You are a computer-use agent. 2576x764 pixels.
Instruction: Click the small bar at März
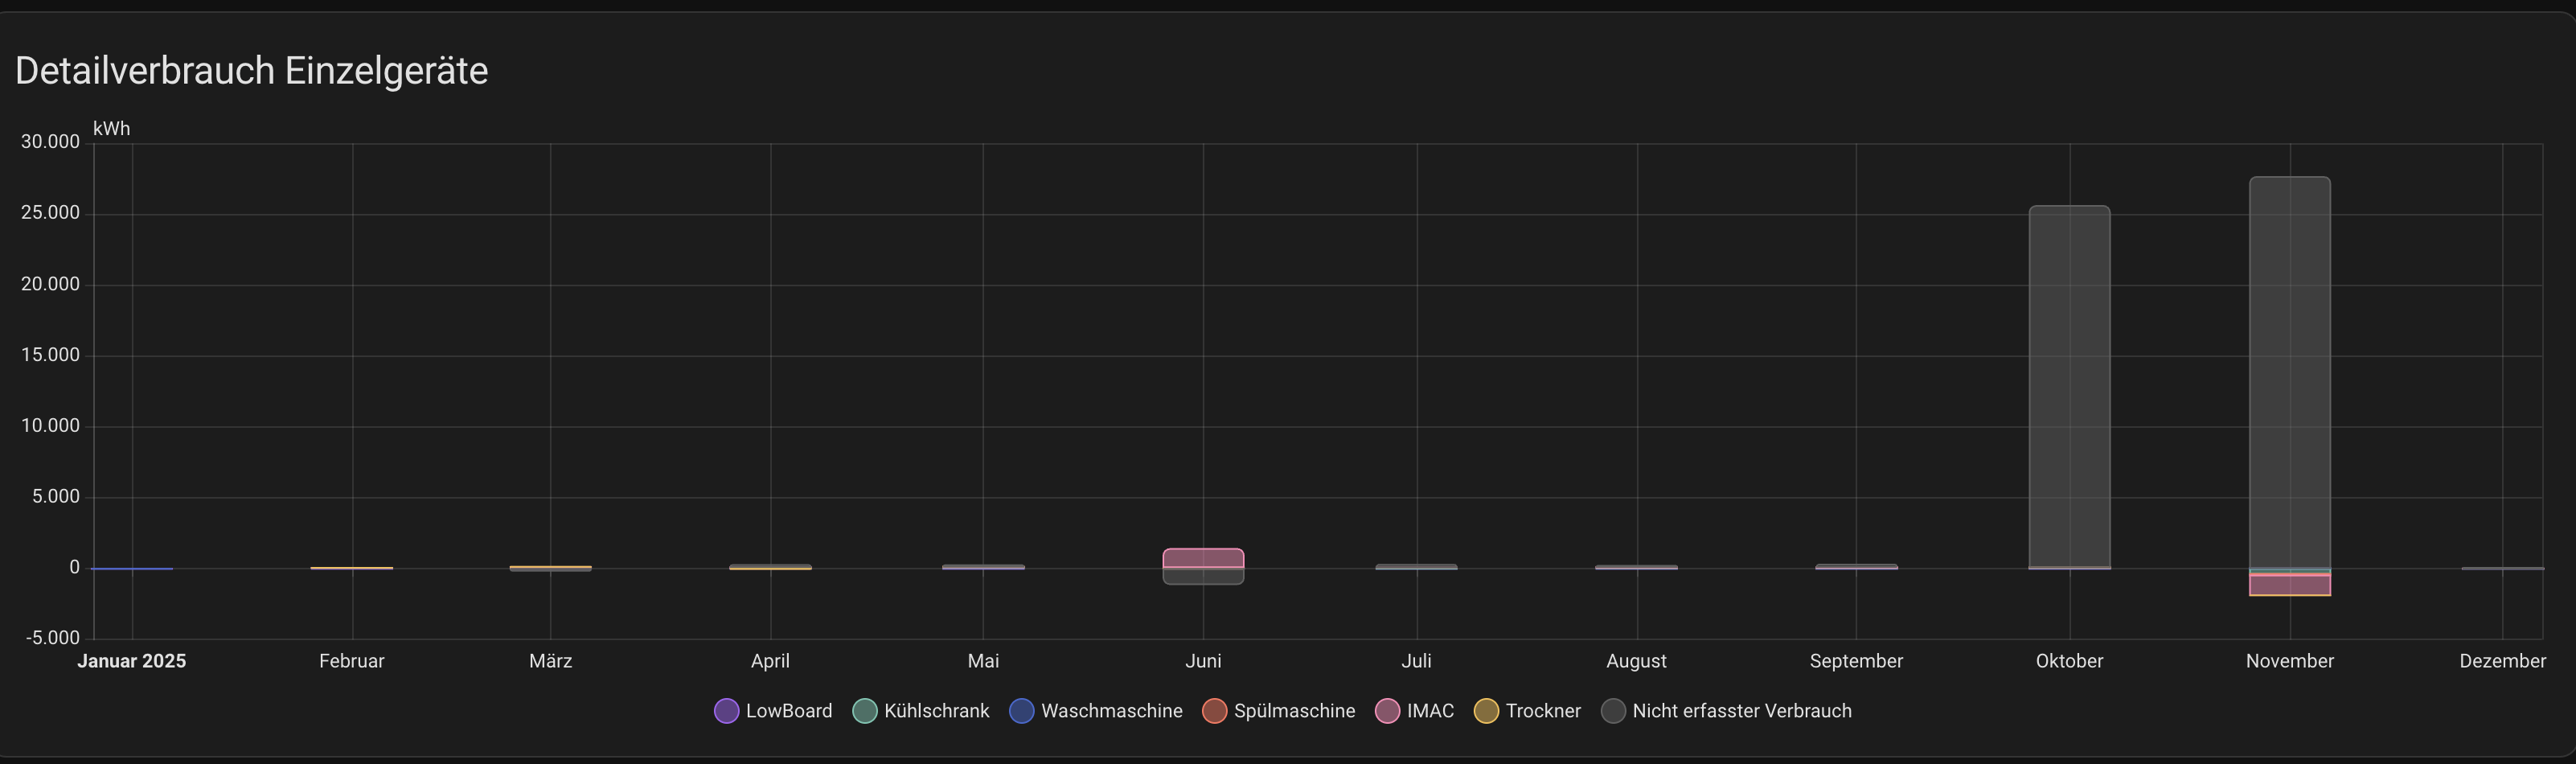(550, 568)
